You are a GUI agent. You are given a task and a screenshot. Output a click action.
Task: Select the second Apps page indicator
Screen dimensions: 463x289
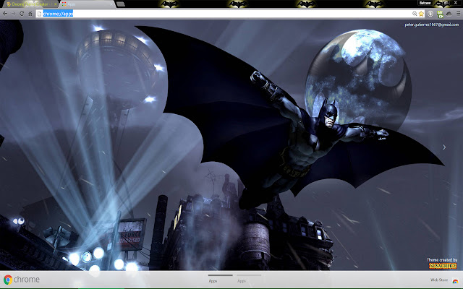point(249,279)
